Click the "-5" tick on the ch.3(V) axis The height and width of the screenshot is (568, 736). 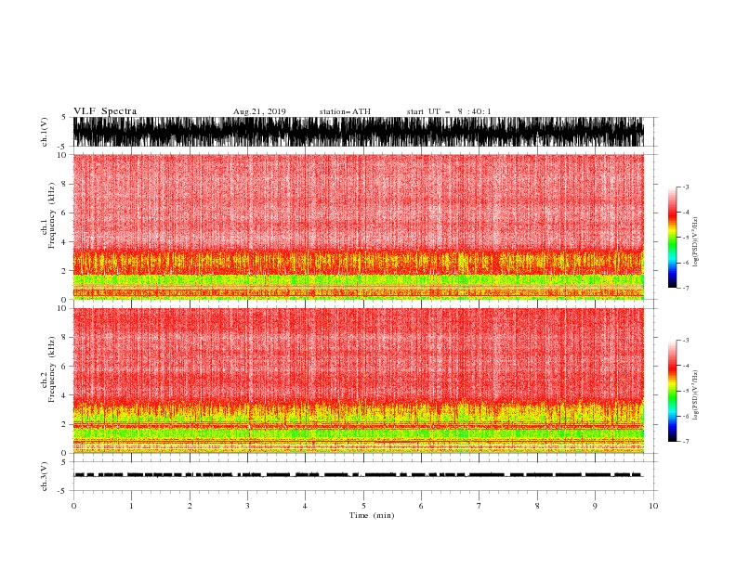coord(63,491)
